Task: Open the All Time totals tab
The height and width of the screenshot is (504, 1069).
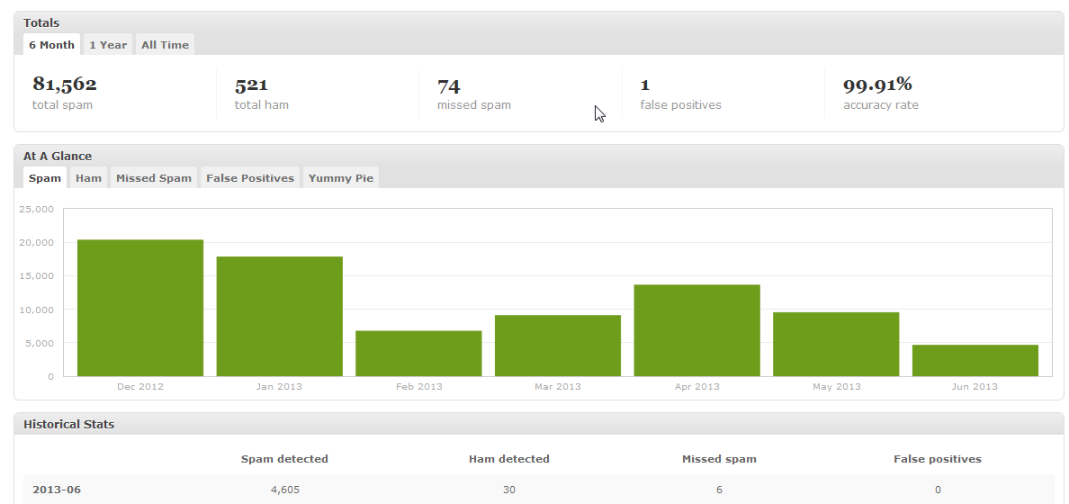Action: tap(165, 44)
